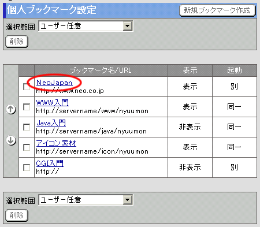260x227 pixels.
Task: Open the bottom 選択範囲 dropdown
Action: tap(86, 200)
